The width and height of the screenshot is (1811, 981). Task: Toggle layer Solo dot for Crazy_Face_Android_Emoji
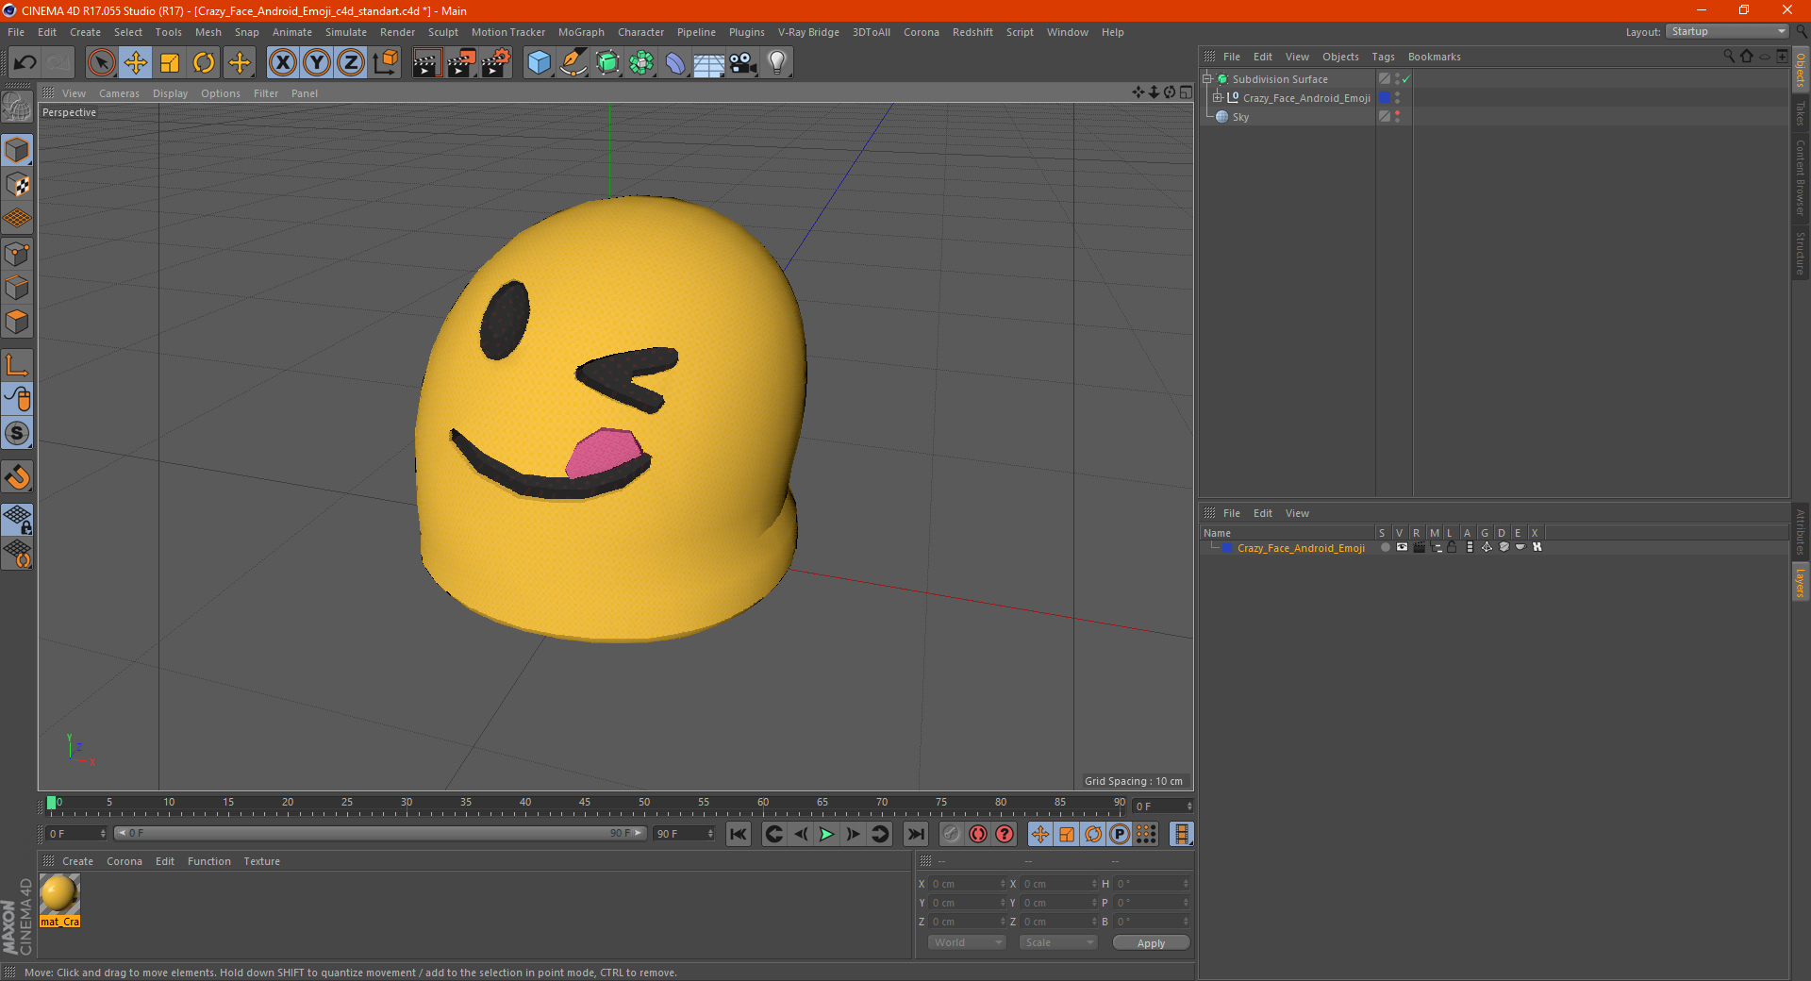tap(1385, 548)
